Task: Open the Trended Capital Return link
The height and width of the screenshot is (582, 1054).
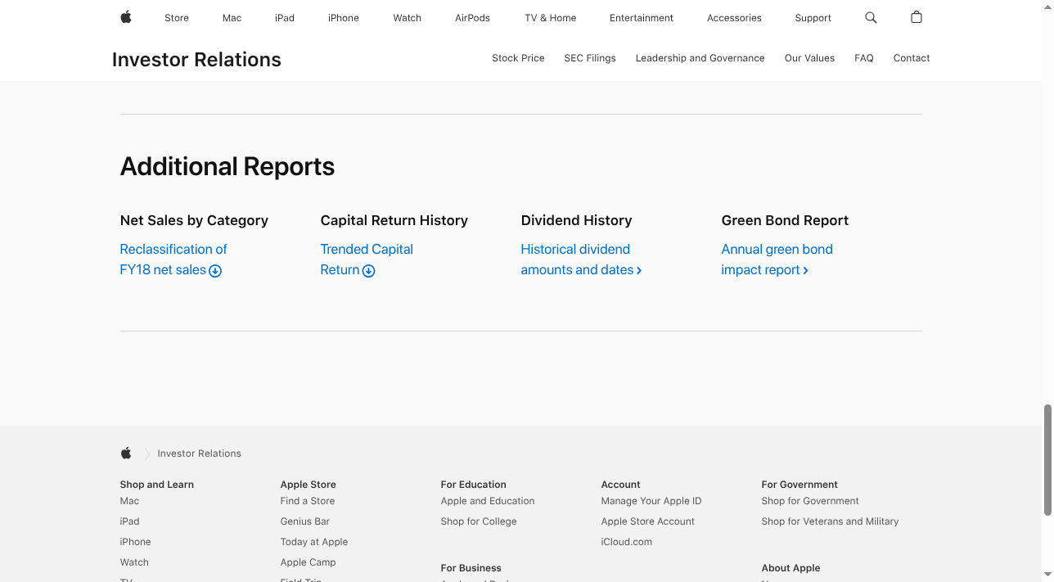Action: (x=367, y=259)
